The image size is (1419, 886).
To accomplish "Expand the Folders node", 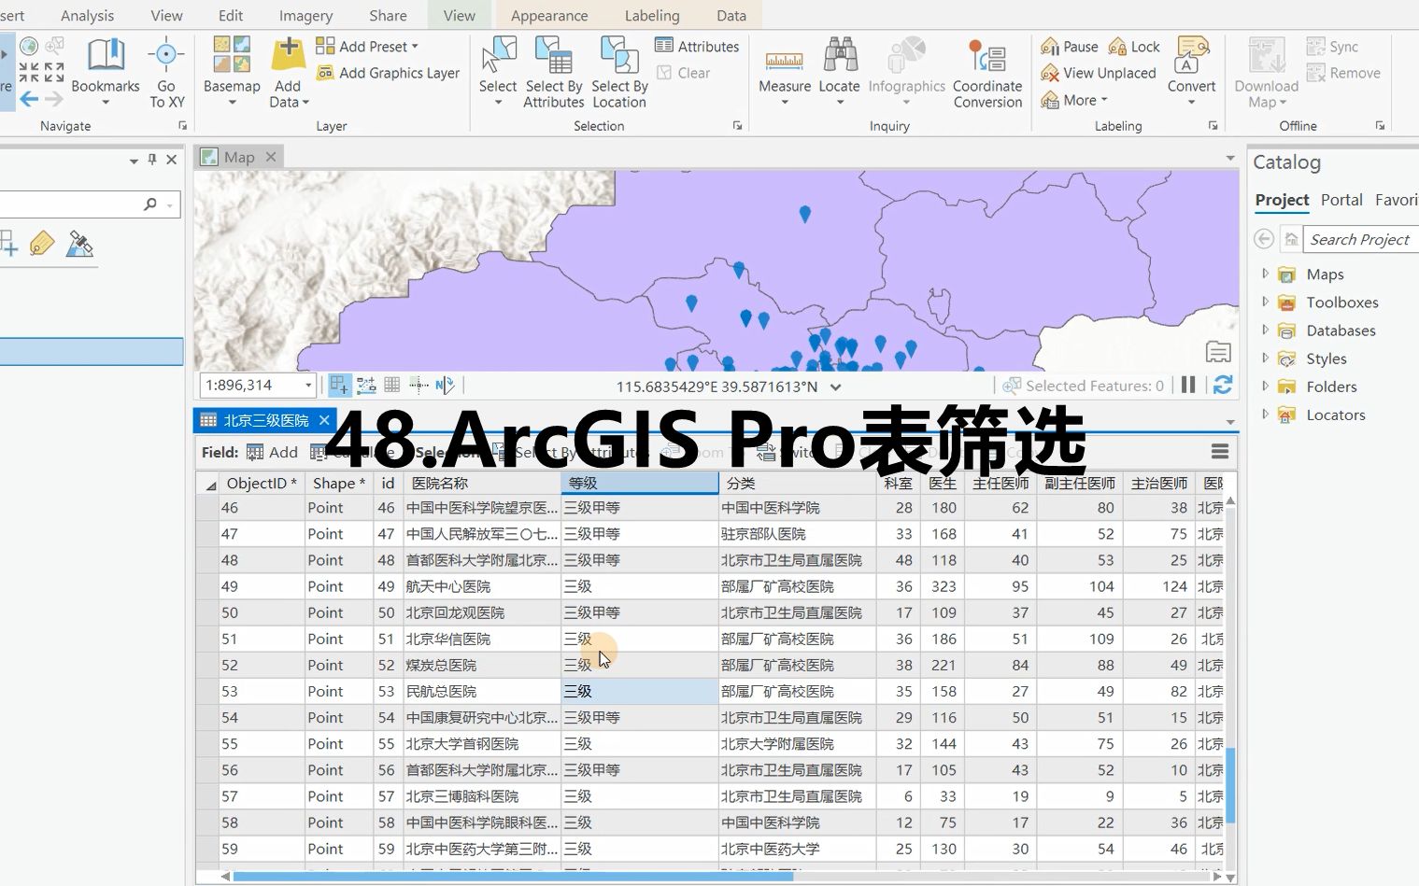I will pyautogui.click(x=1265, y=386).
